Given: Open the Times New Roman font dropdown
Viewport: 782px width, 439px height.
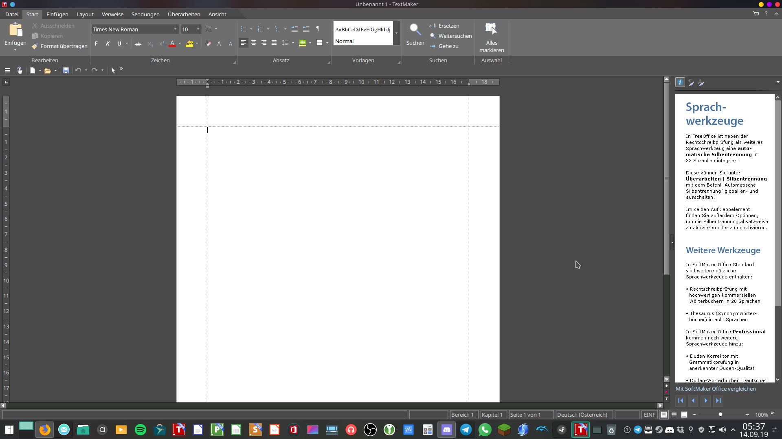Looking at the screenshot, I should tap(175, 29).
